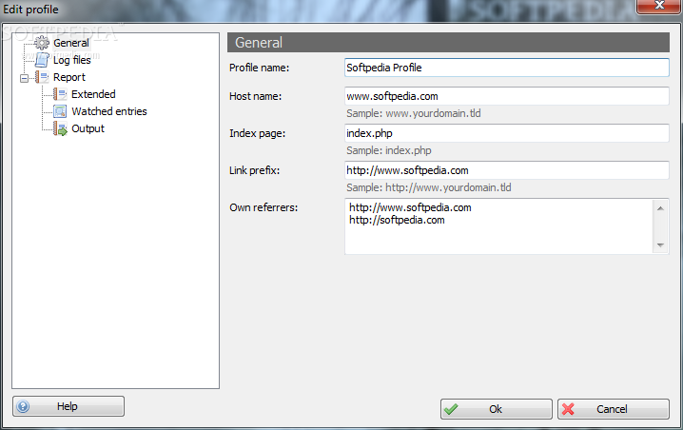Click the 'Link prefix:' label
Image resolution: width=683 pixels, height=430 pixels.
click(x=254, y=170)
